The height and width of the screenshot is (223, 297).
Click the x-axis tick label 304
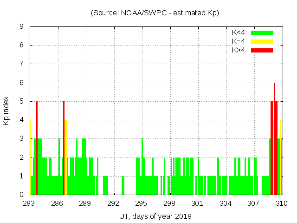tap(226, 203)
